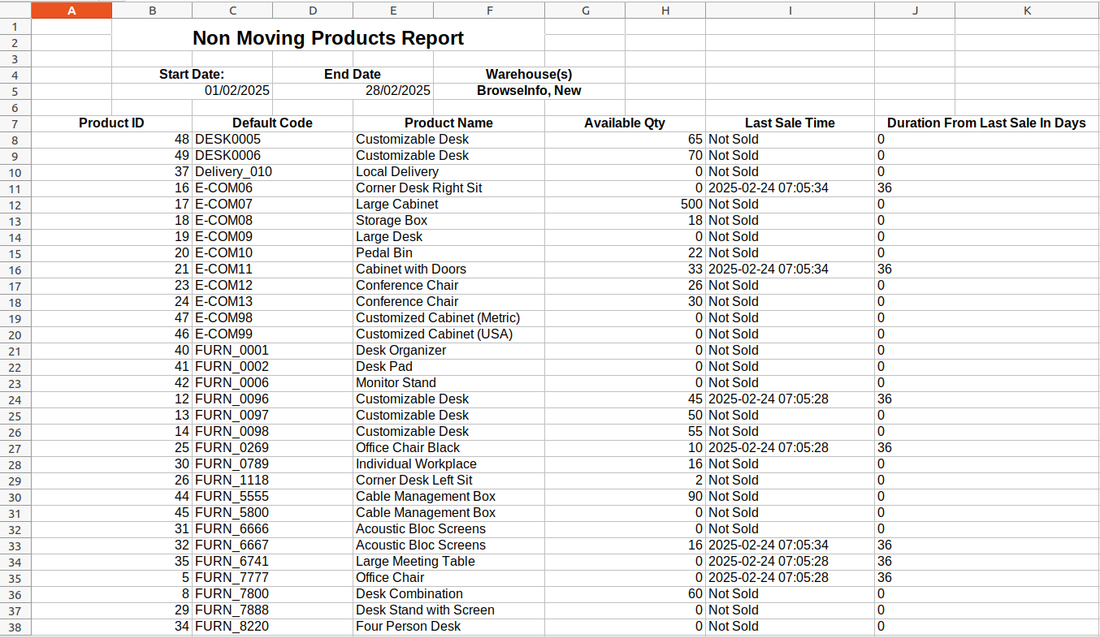Click the Product ID column heading cell
The height and width of the screenshot is (638, 1100).
[111, 123]
